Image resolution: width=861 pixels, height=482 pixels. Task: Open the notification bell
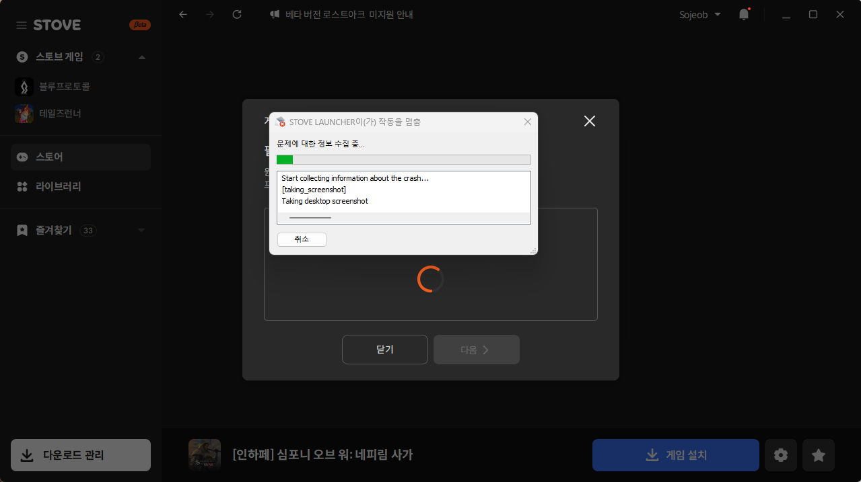(744, 14)
